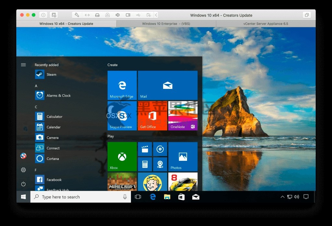Screen dimensions: 332x226
Task: Click the USB device icon in VMware toolbar
Action: [138, 15]
